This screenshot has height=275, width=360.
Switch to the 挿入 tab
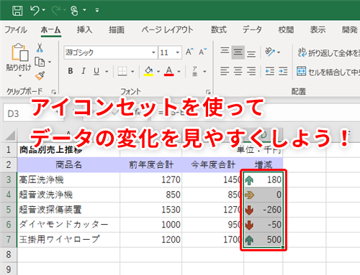pyautogui.click(x=84, y=29)
